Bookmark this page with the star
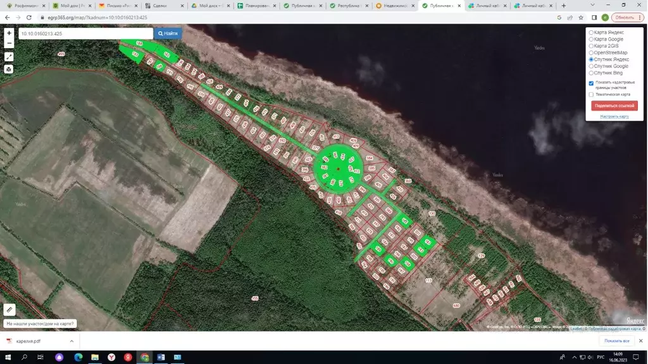648x364 pixels. click(x=581, y=17)
